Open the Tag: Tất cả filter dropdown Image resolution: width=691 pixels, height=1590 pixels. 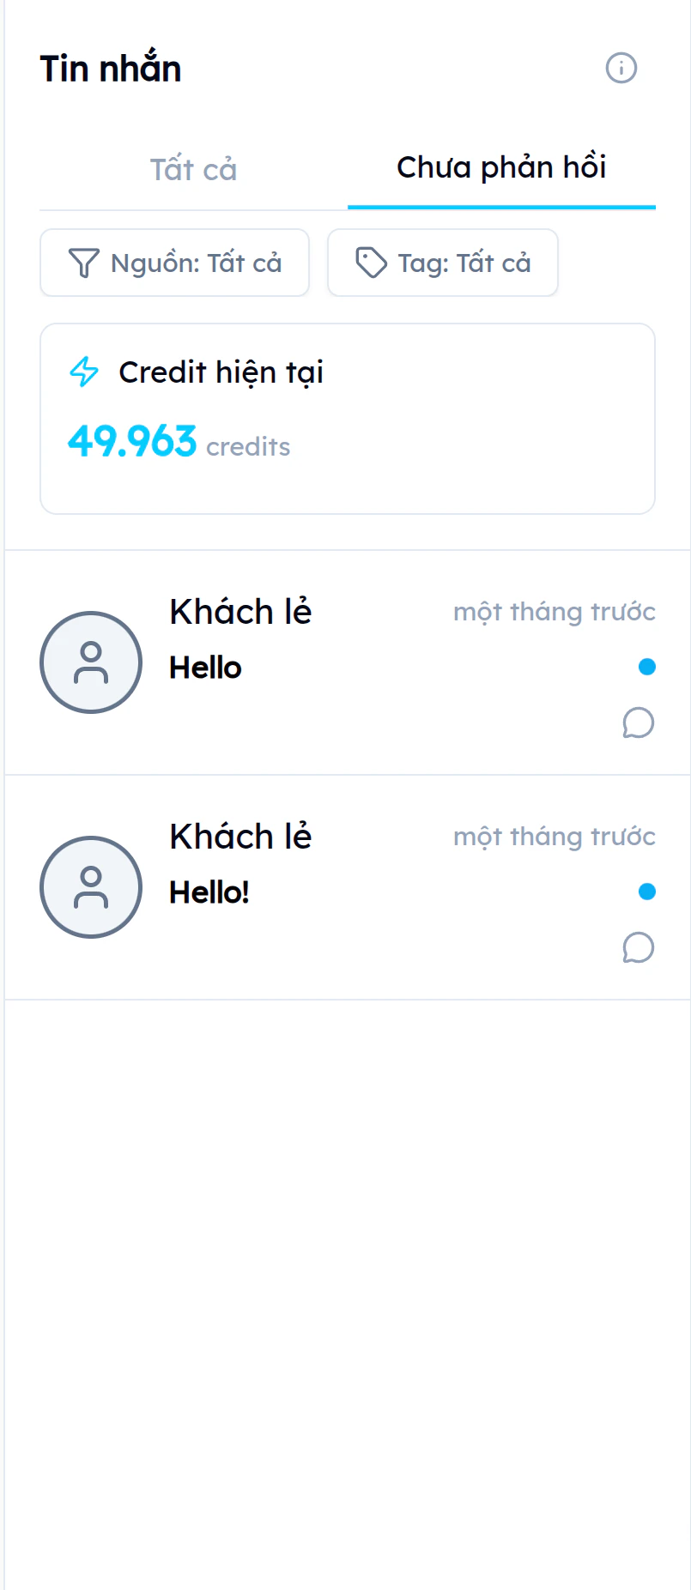click(442, 263)
